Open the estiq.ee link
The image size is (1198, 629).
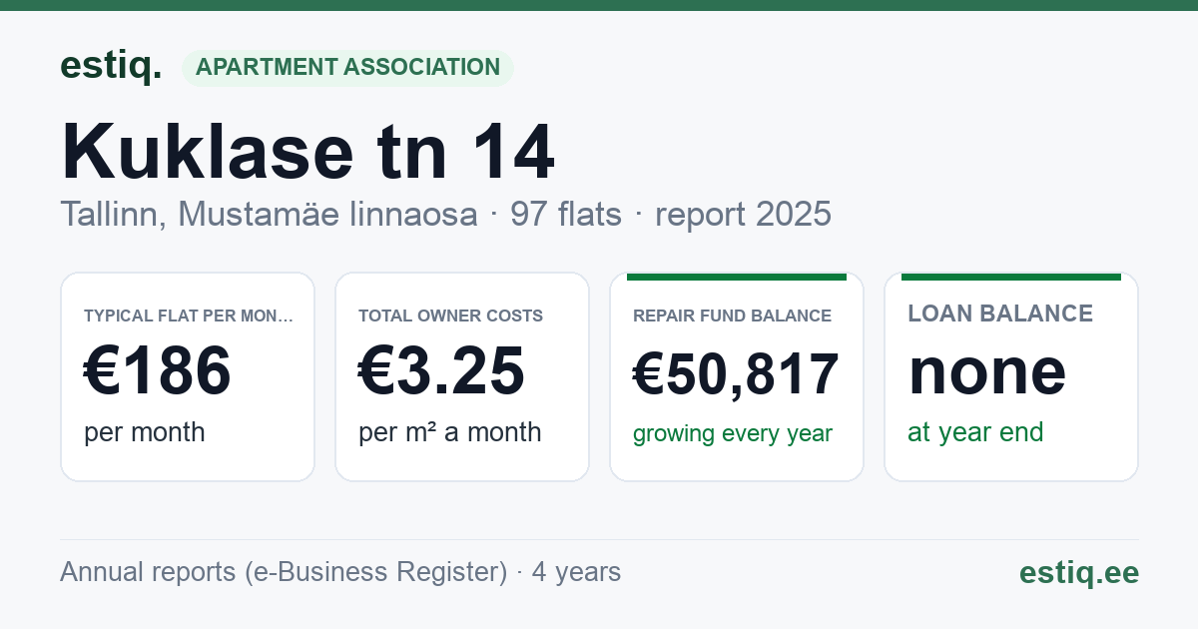(1079, 572)
